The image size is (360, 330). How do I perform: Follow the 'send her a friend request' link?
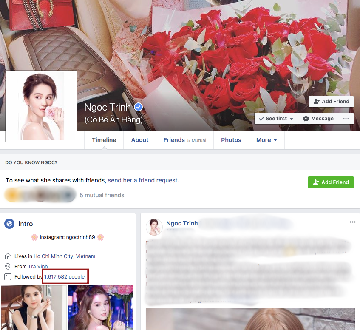[143, 180]
